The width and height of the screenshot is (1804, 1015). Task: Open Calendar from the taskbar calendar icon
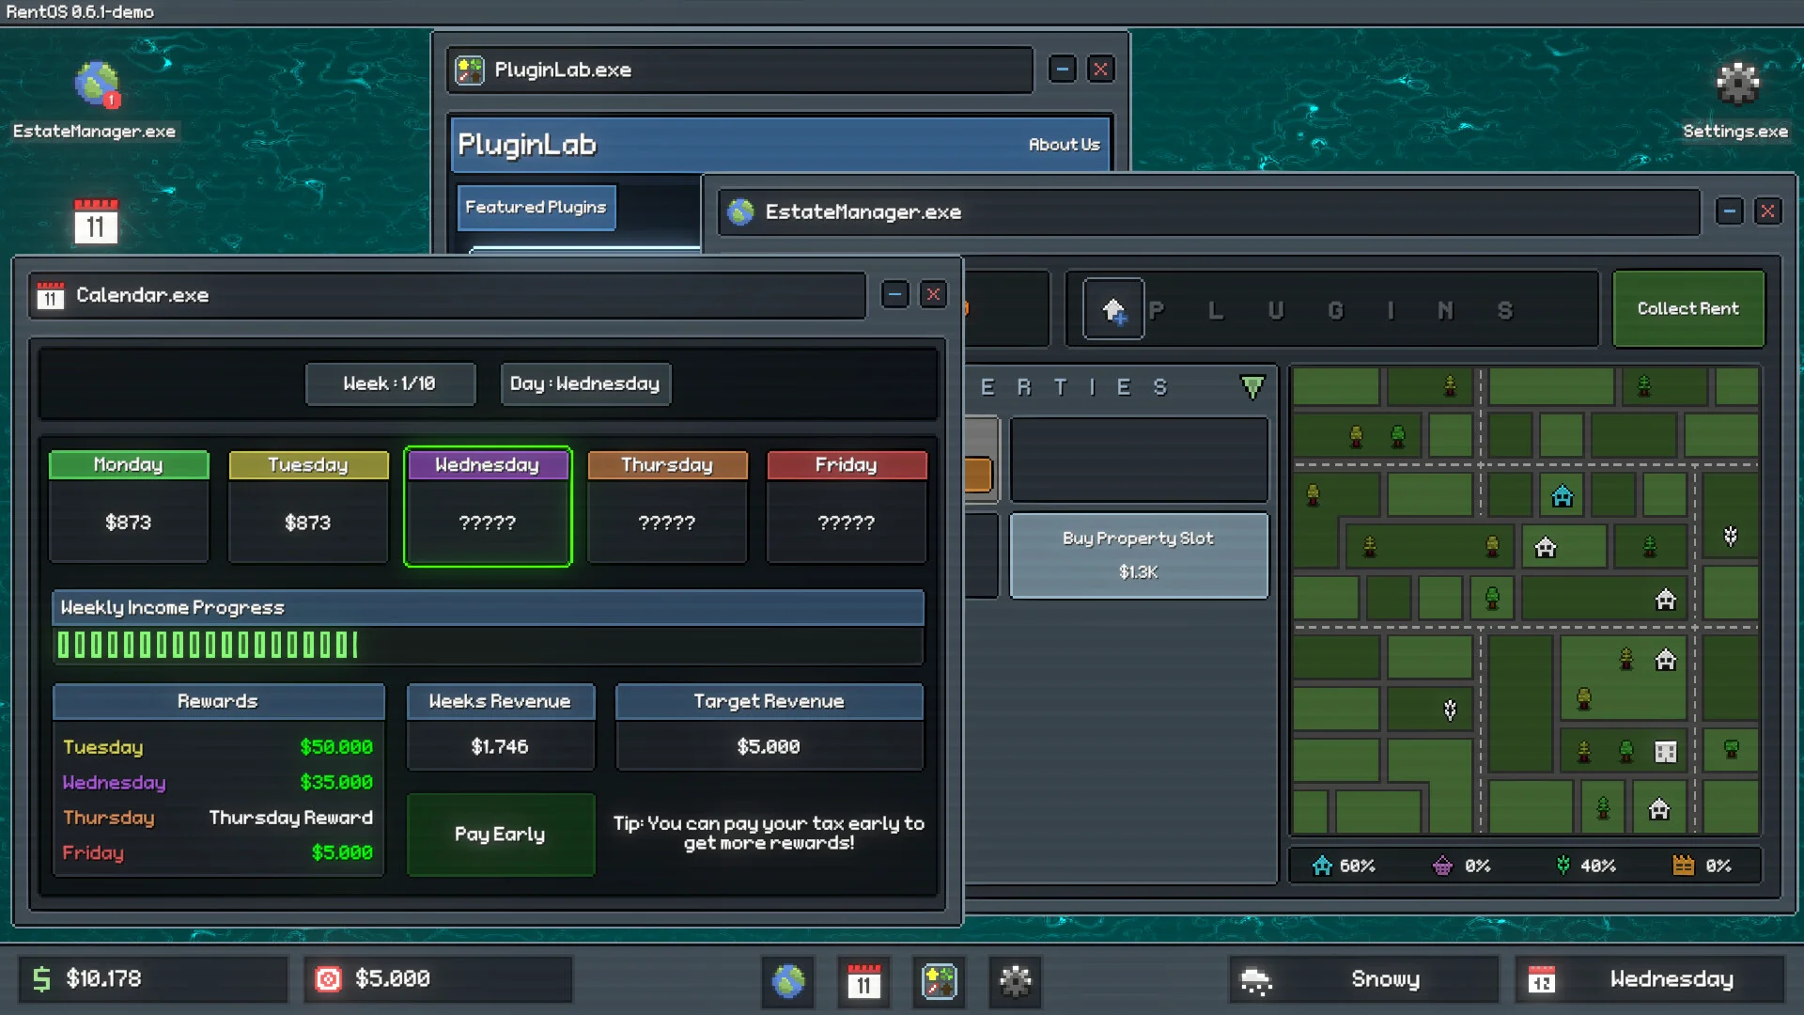[865, 980]
